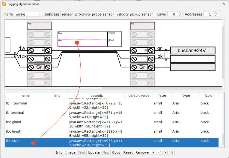The height and width of the screenshot is (158, 229).
Task: Click the Info button
Action: point(59,152)
